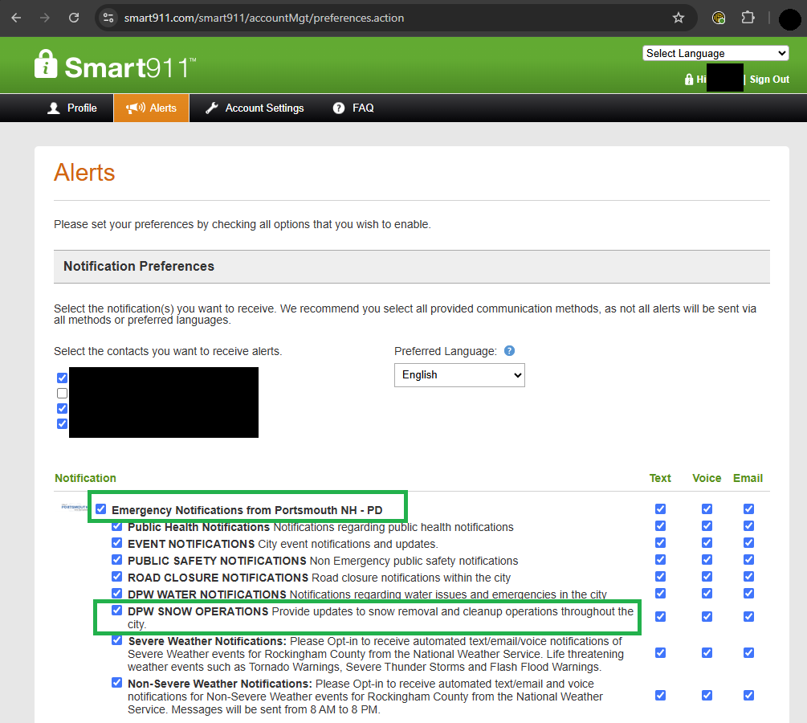Reload the page with refresh icon
This screenshot has height=723, width=807.
[x=74, y=18]
